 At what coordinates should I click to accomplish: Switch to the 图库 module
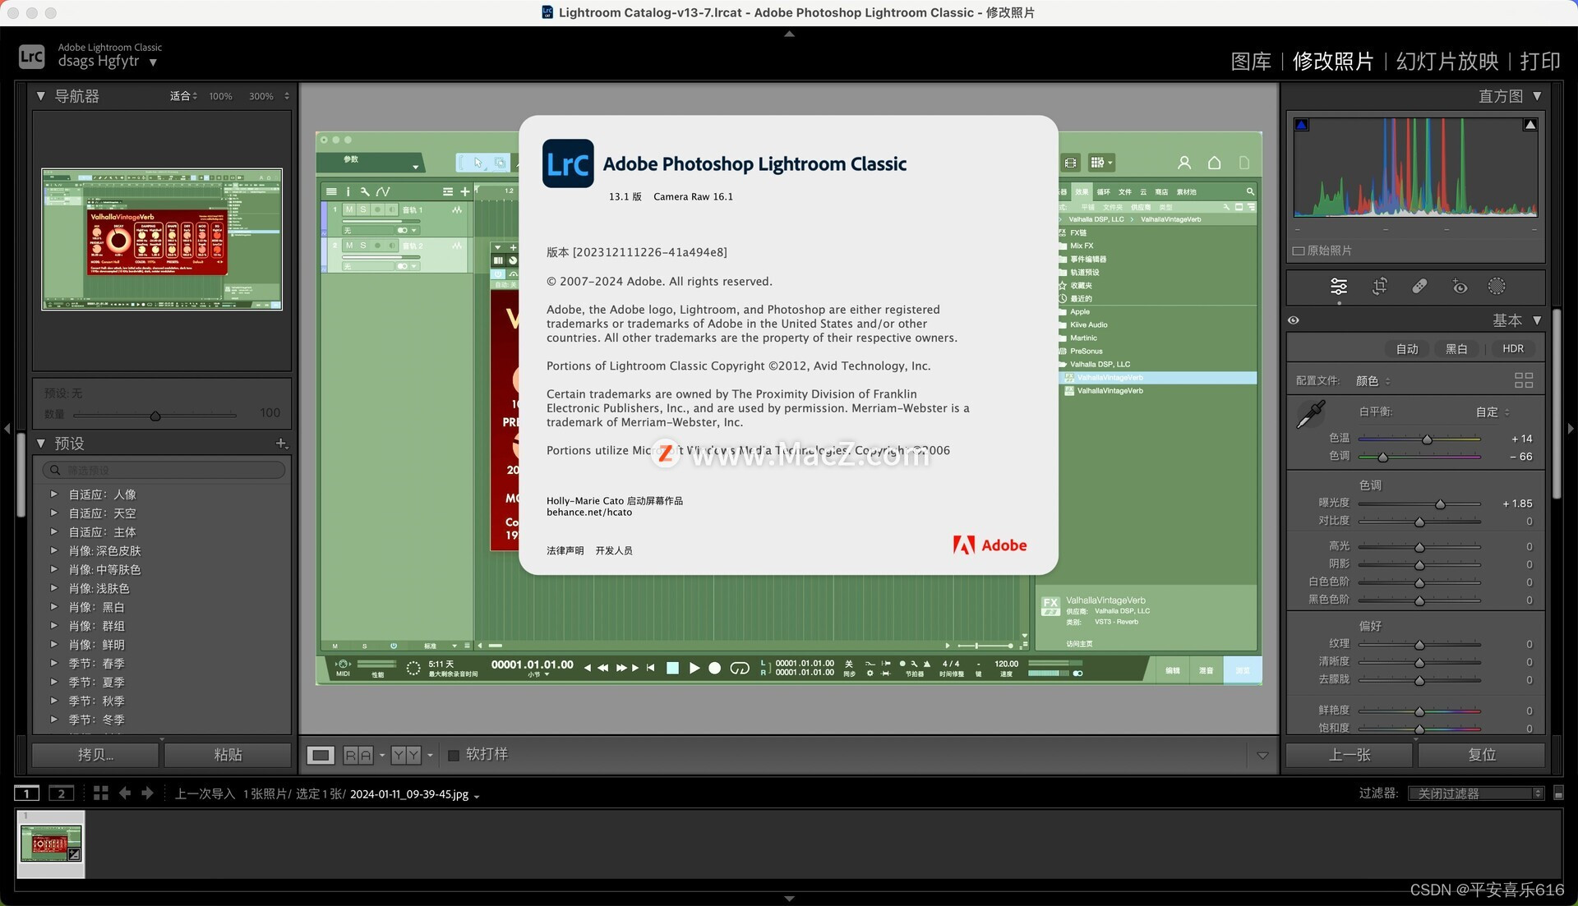pos(1250,62)
